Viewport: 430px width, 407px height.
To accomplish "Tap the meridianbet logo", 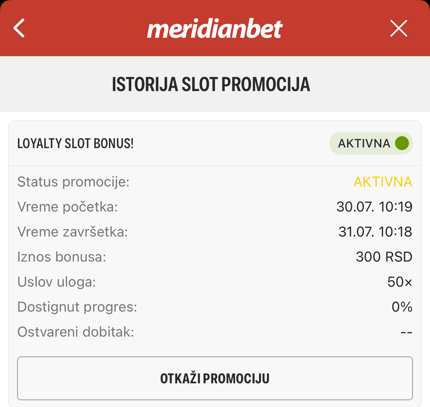I will click(215, 29).
